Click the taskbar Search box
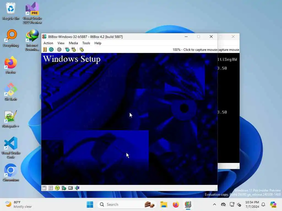This screenshot has height=211, width=282. (x=127, y=204)
